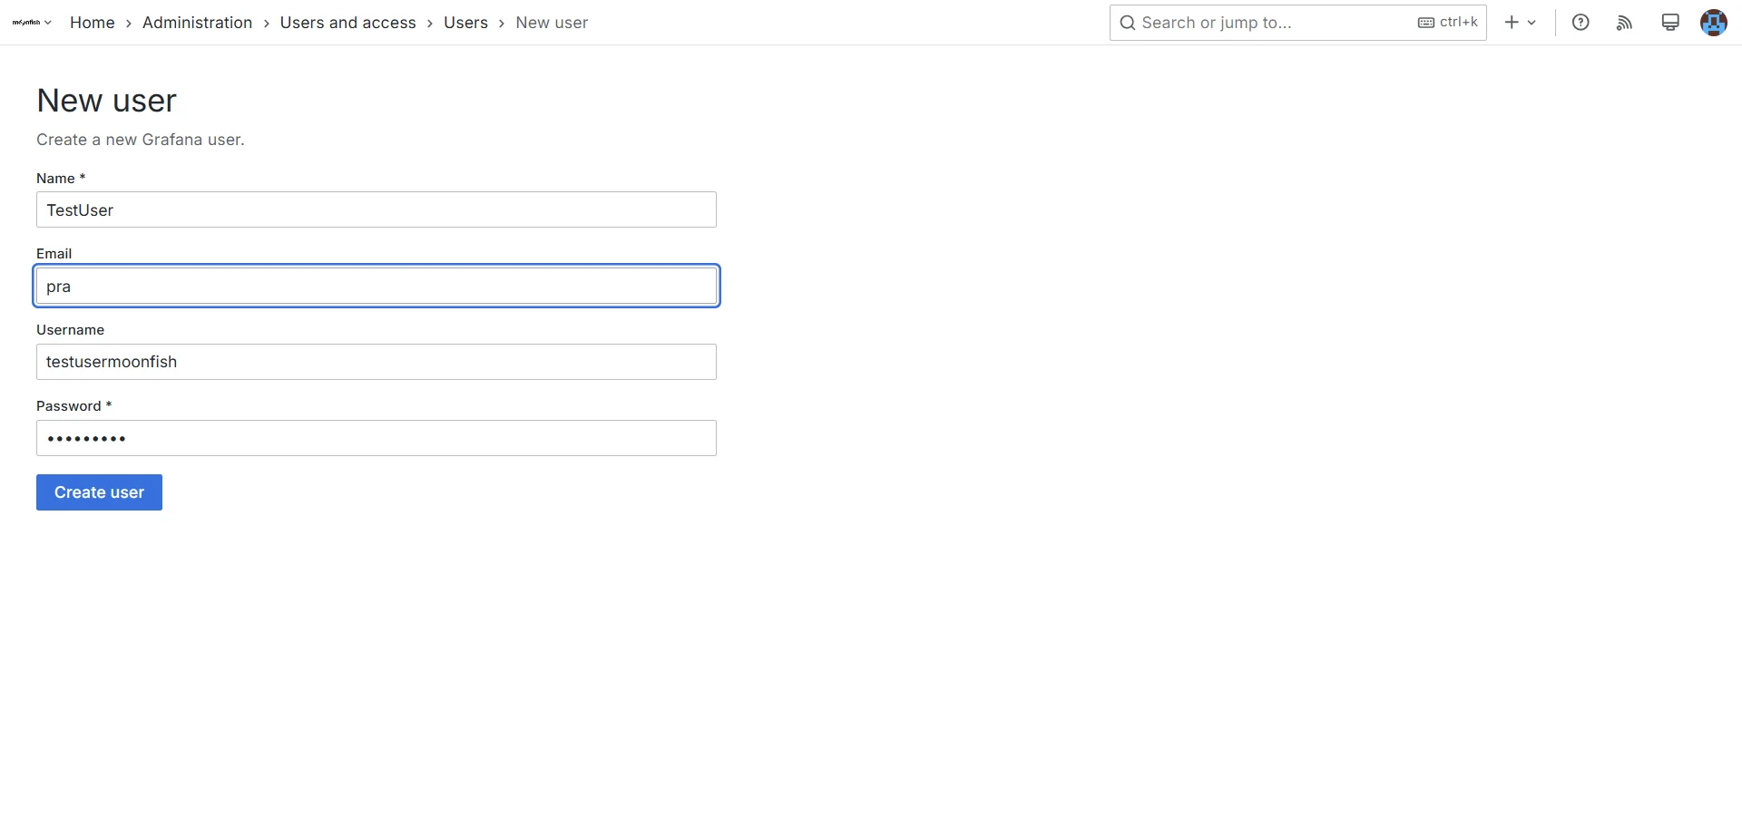Enable kiosk mode via the monitor icon
The width and height of the screenshot is (1742, 827).
(1669, 22)
